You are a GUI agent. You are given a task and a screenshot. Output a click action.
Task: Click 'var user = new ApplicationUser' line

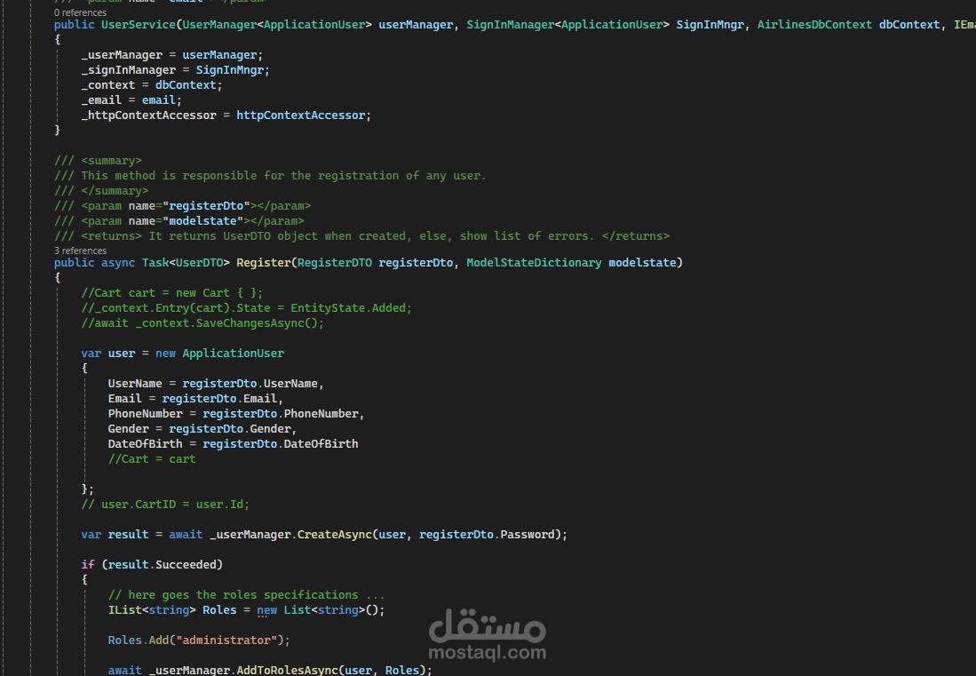click(x=182, y=353)
